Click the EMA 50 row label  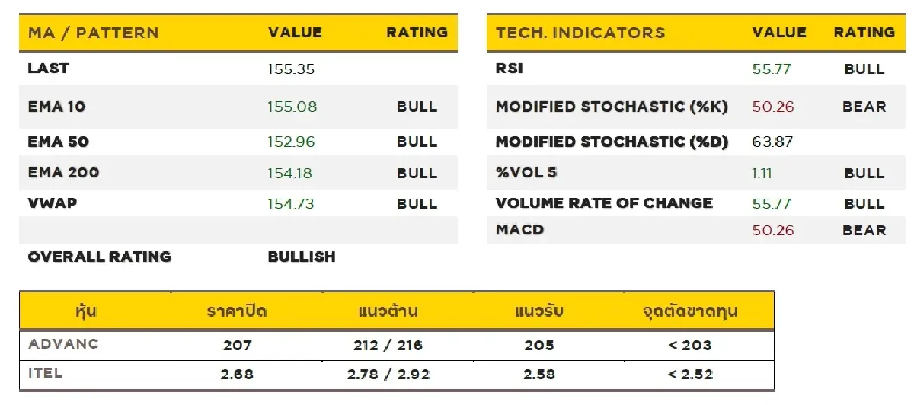point(56,142)
